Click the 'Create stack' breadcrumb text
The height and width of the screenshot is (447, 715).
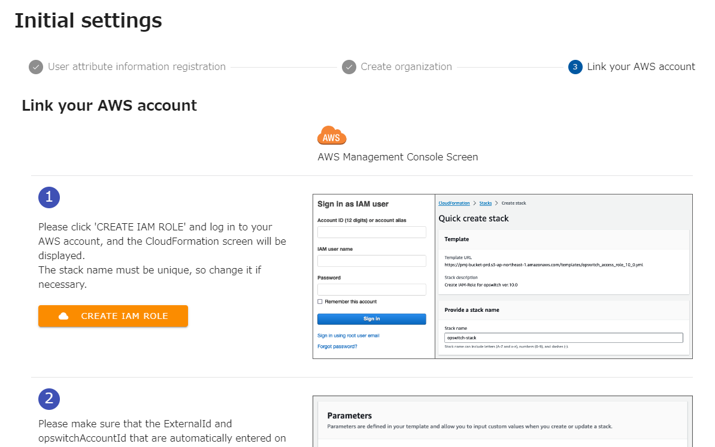coord(514,203)
